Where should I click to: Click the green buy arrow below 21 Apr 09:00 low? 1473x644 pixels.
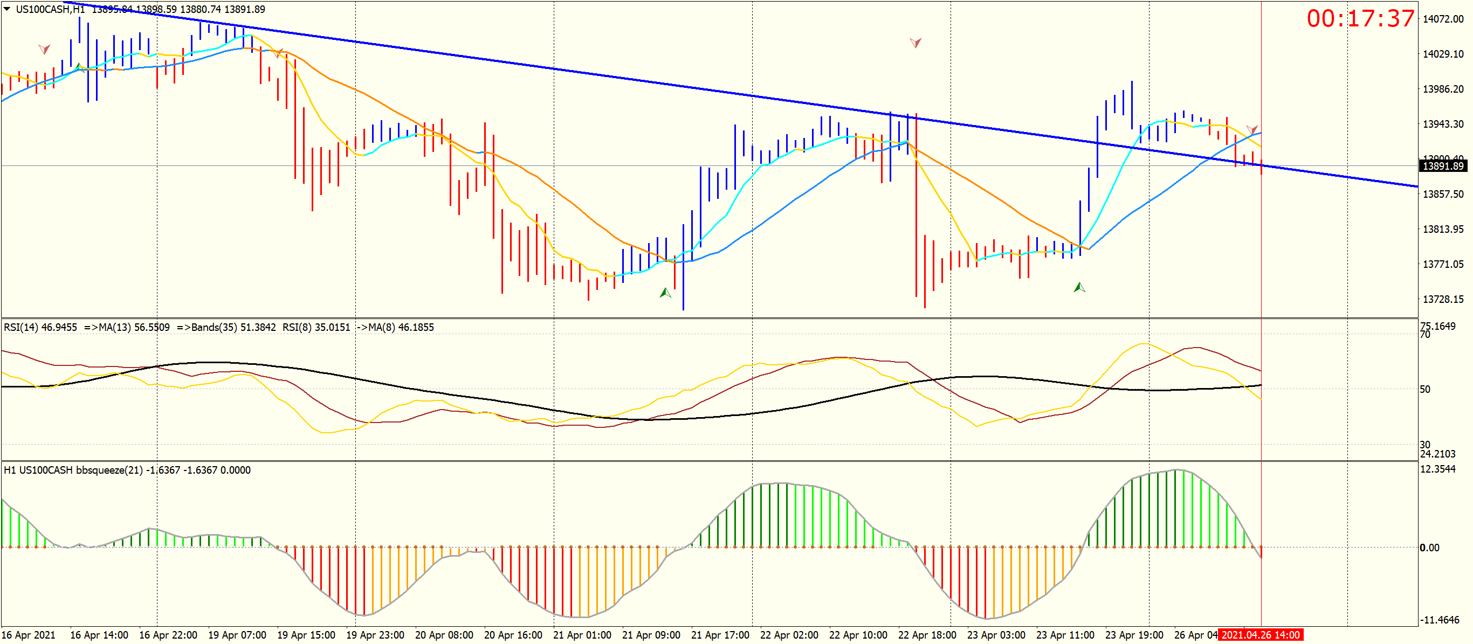[665, 293]
